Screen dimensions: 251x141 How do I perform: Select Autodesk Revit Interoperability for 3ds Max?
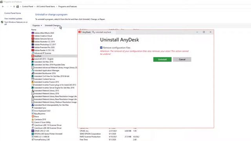coord(51,105)
